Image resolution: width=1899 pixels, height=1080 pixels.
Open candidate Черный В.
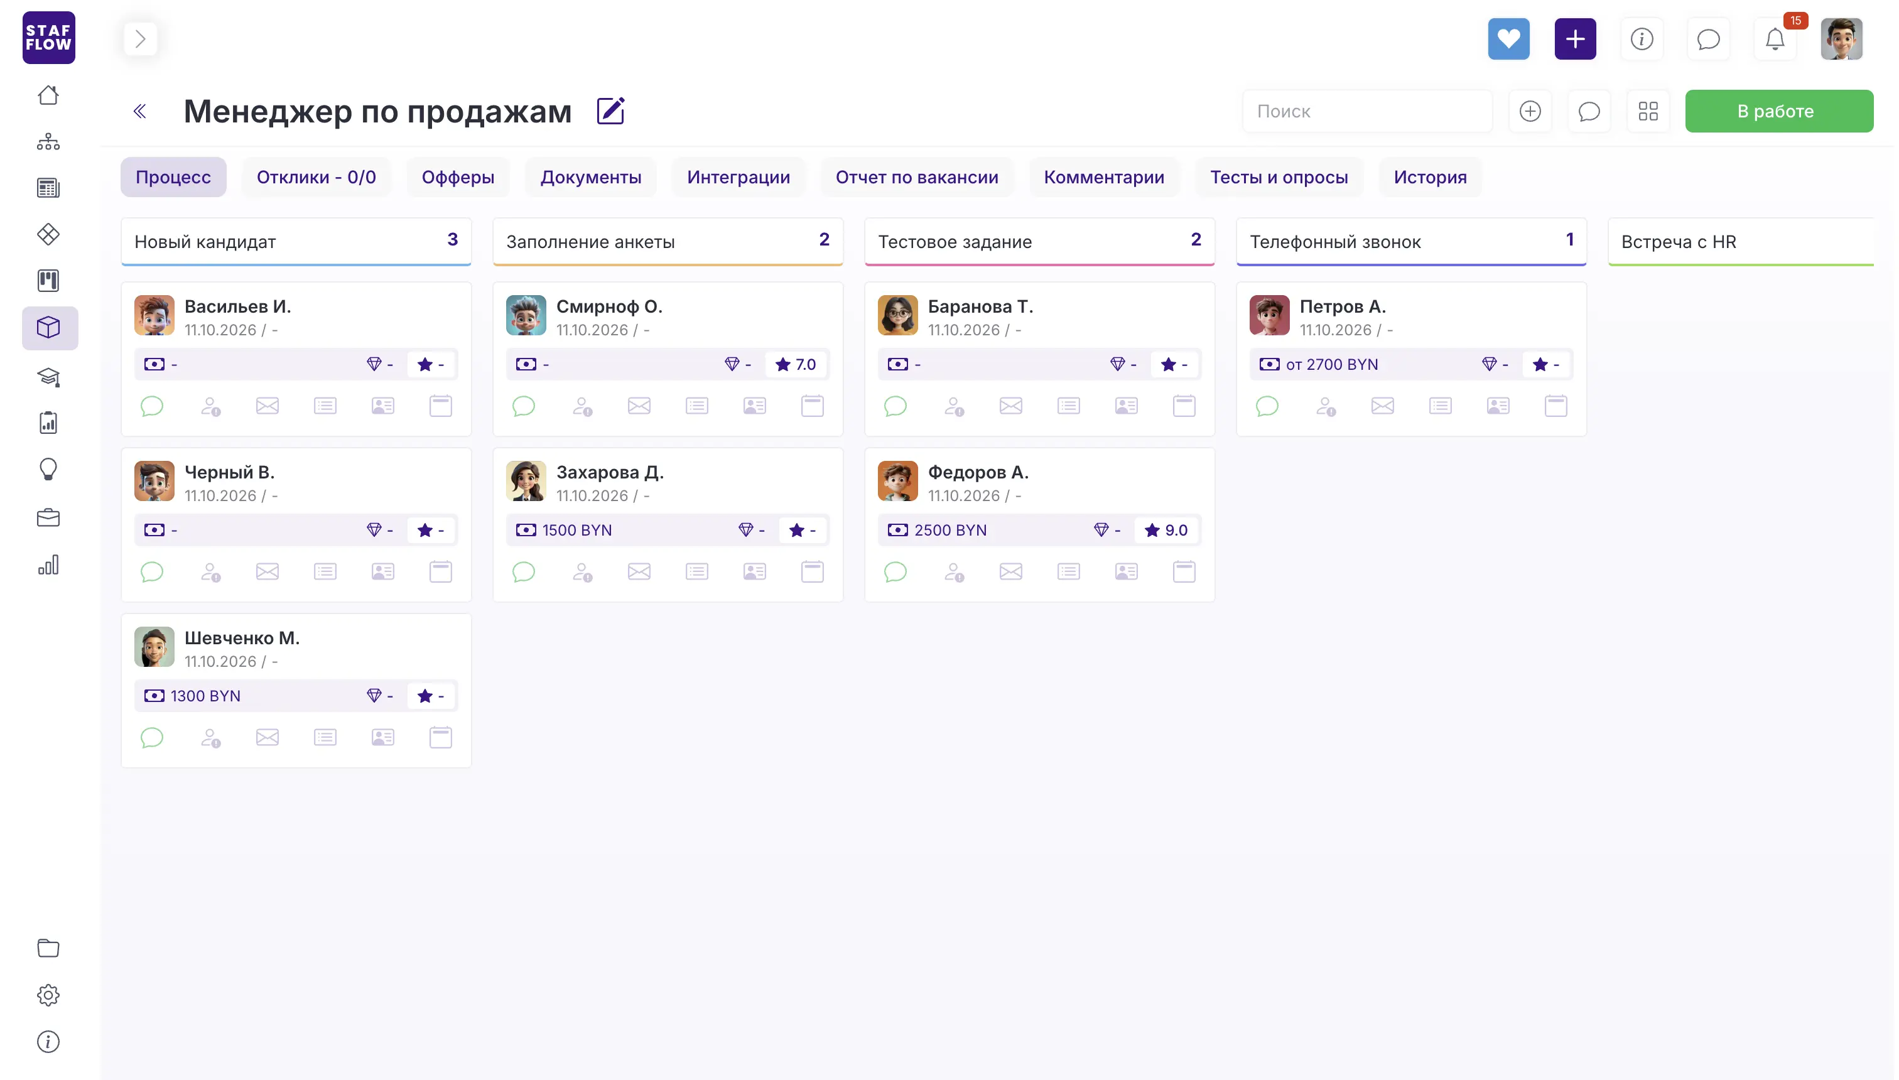click(x=229, y=472)
